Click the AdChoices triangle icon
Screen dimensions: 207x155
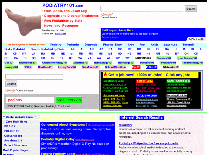[x=202, y=39]
